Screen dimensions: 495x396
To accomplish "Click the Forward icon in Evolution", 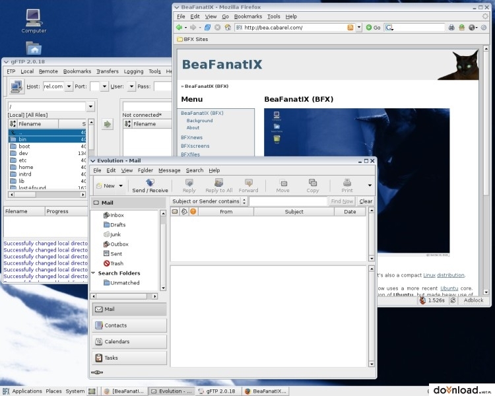I will point(248,185).
